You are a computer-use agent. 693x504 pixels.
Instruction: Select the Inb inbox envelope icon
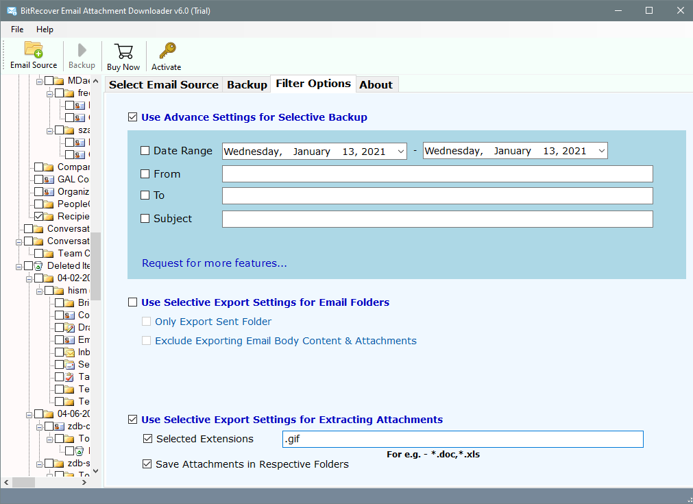tap(69, 352)
